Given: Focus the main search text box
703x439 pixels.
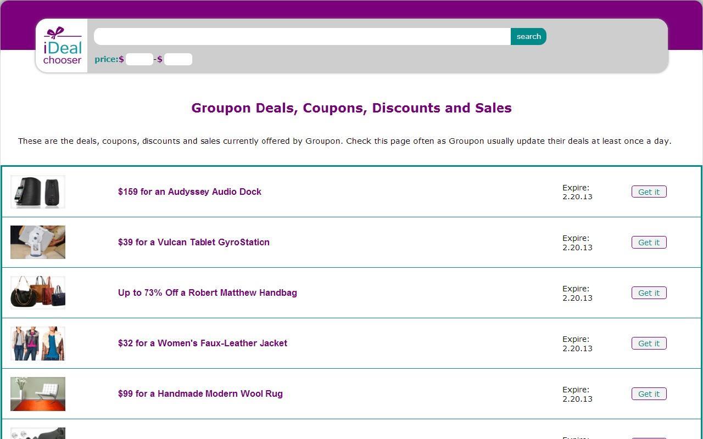Looking at the screenshot, I should (x=303, y=36).
